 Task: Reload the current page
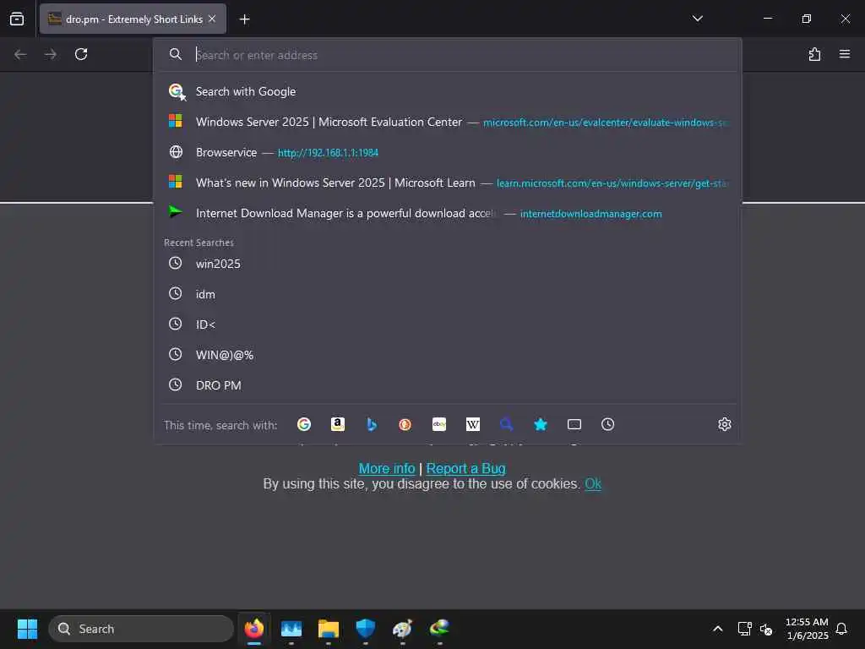tap(81, 54)
